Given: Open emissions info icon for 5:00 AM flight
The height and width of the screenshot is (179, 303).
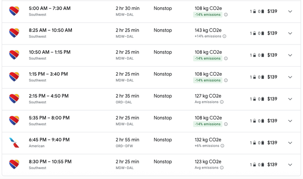Looking at the screenshot, I should [x=226, y=15].
